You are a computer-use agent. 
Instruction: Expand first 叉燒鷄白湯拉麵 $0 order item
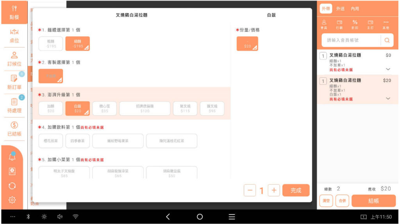coord(387,69)
